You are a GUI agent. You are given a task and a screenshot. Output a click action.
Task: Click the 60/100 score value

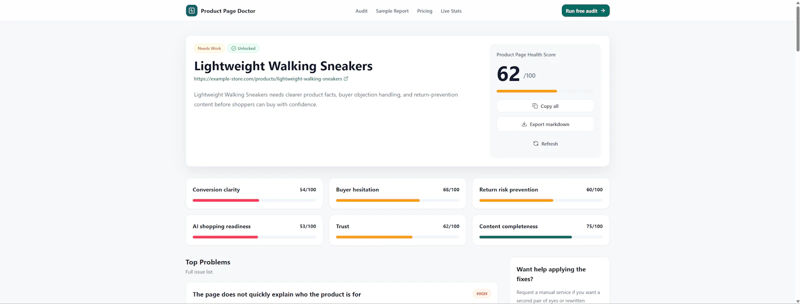pos(594,190)
